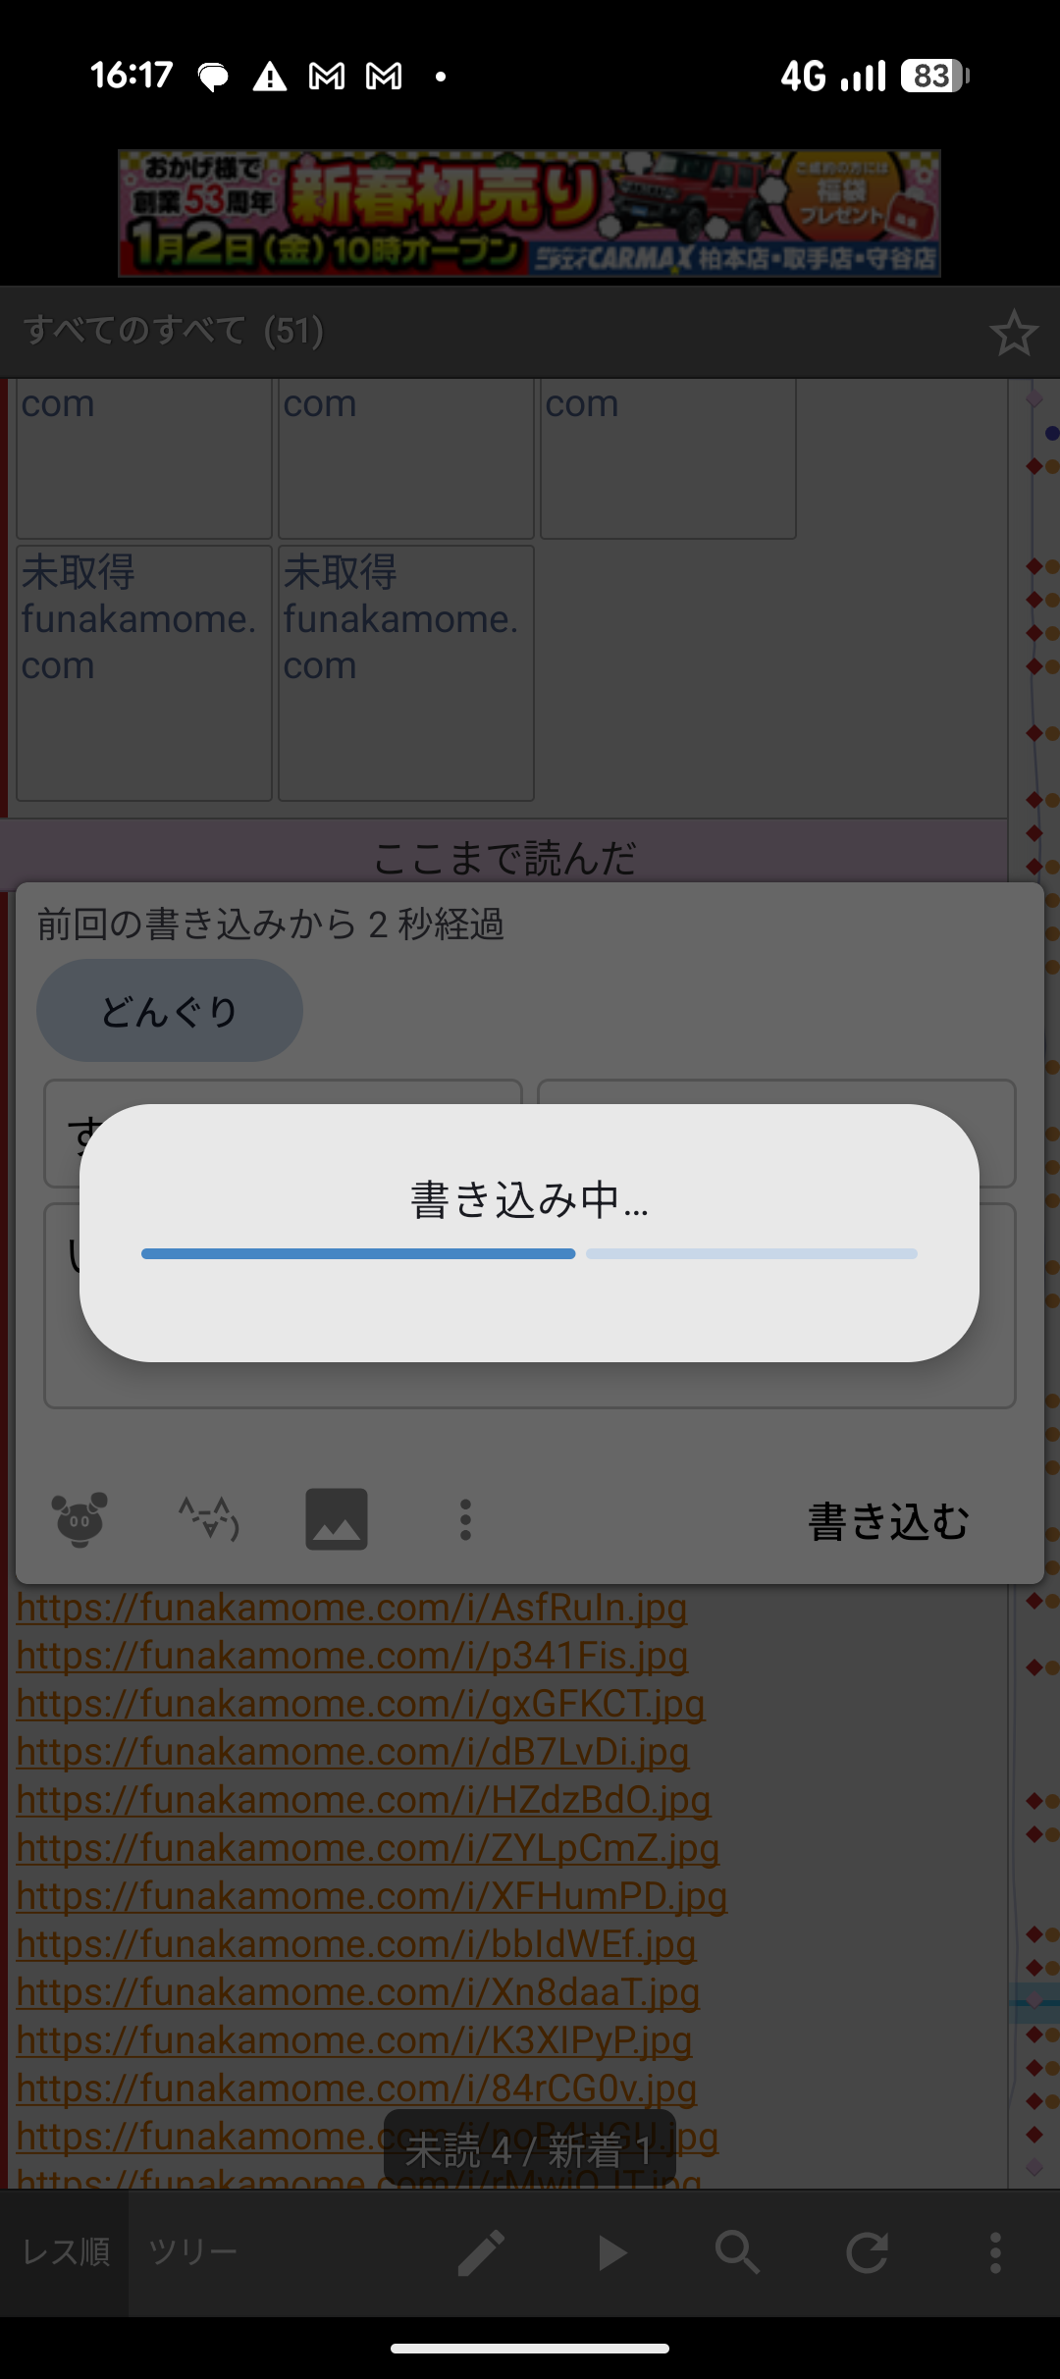Open the AsfRuIn.jpg link
1060x2379 pixels.
[x=351, y=1608]
